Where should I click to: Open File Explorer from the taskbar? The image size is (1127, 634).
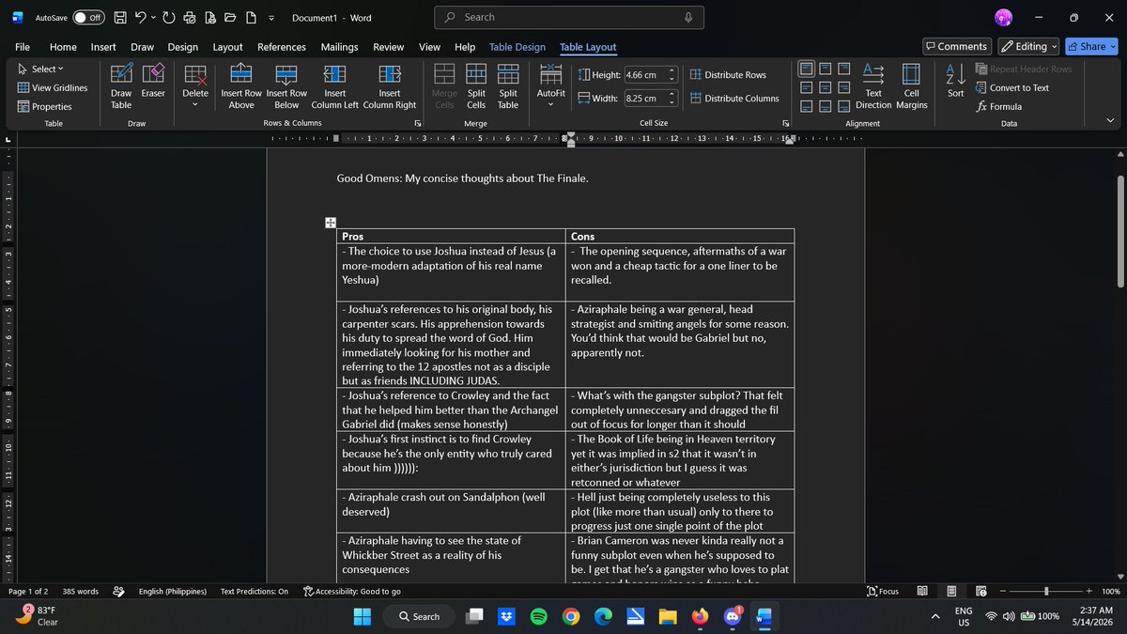[x=668, y=616]
